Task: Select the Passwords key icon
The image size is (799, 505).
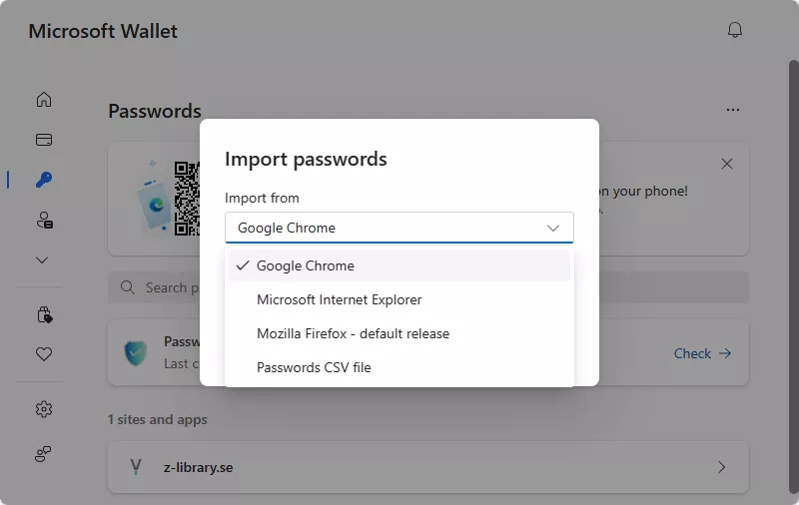Action: pos(44,180)
